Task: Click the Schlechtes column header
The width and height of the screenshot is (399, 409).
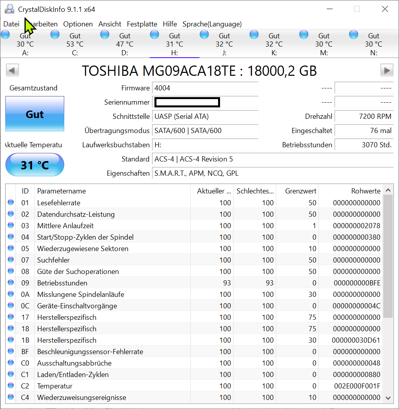Action: point(254,191)
